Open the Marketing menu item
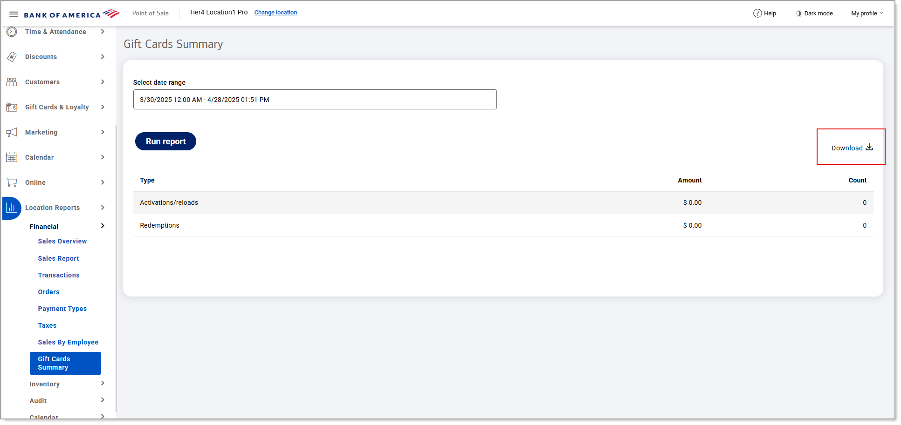Screen dimensions: 901x425 41,132
